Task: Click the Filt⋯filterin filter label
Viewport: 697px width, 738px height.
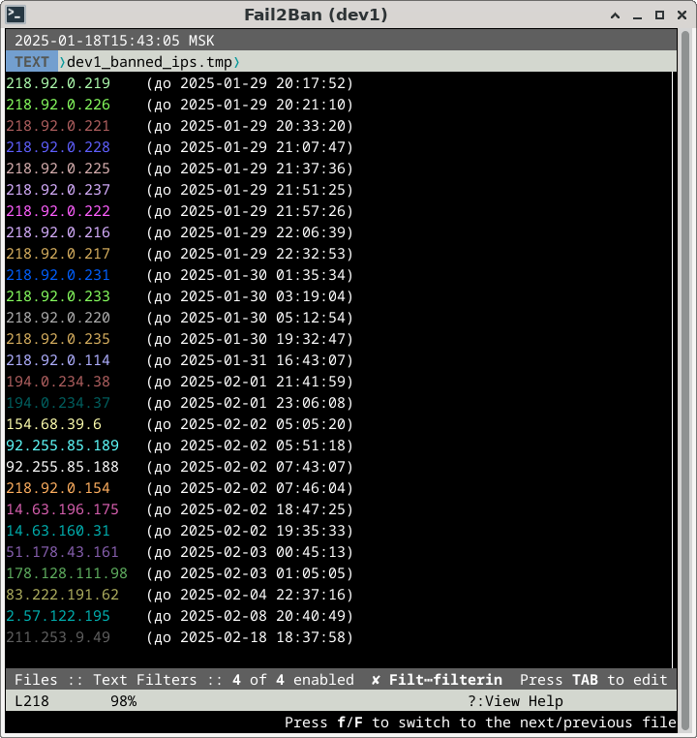Action: click(x=445, y=680)
